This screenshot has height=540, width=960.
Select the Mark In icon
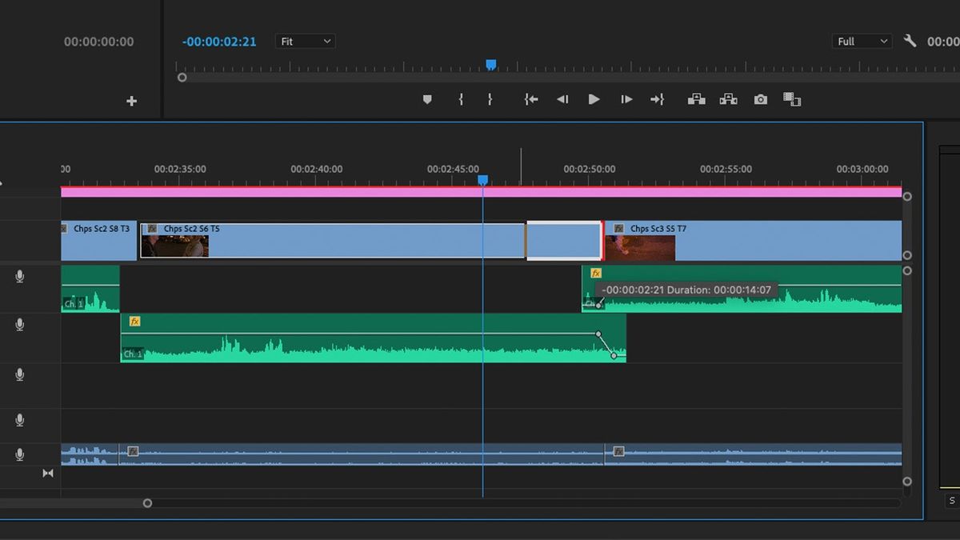coord(461,99)
